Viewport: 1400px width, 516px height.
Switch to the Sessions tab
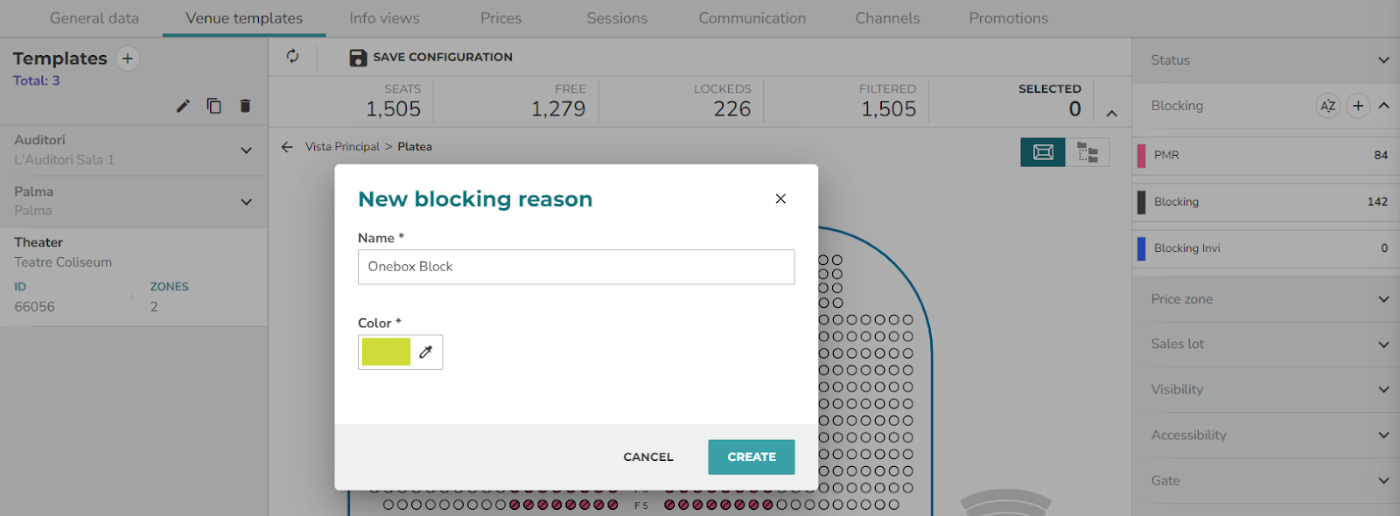[x=617, y=17]
